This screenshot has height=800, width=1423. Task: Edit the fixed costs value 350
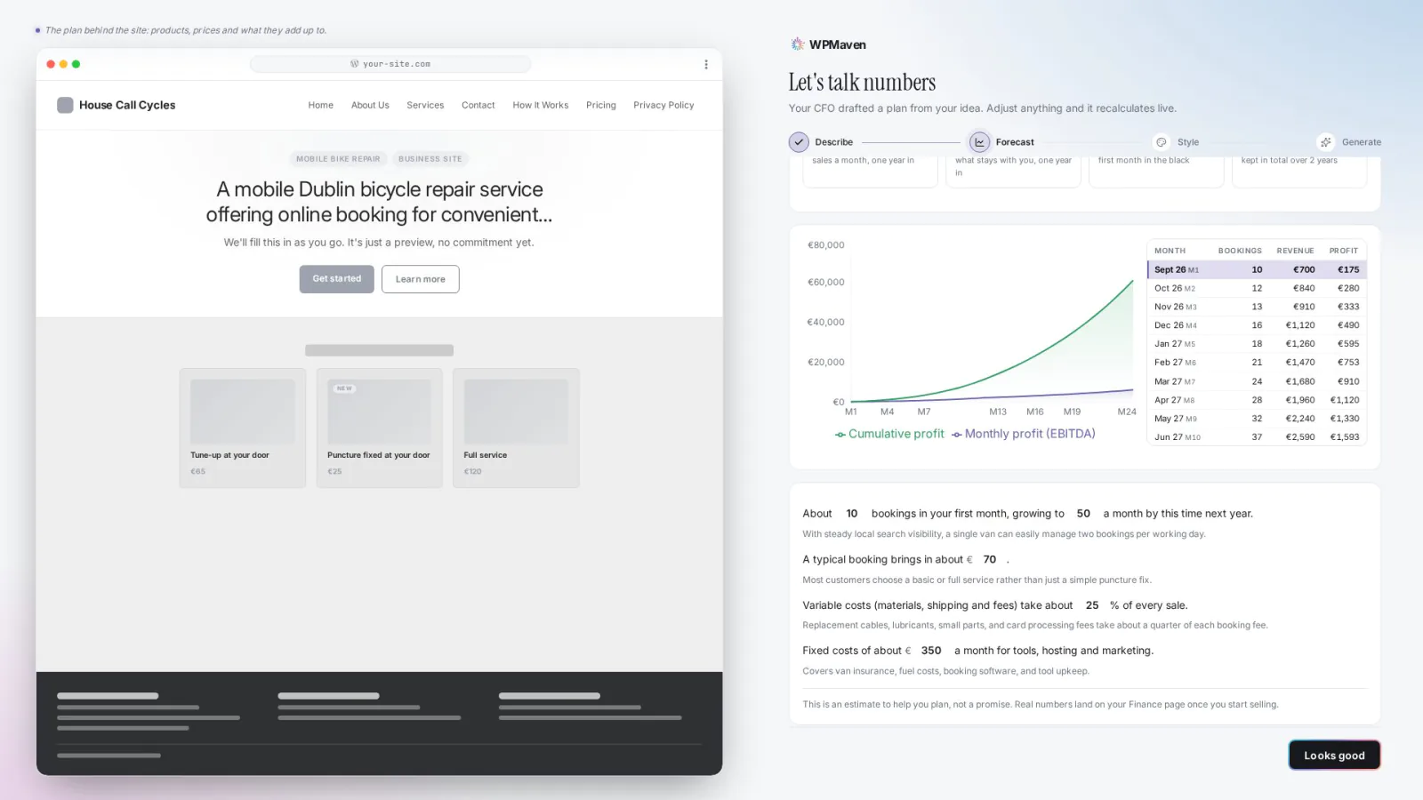tap(931, 651)
